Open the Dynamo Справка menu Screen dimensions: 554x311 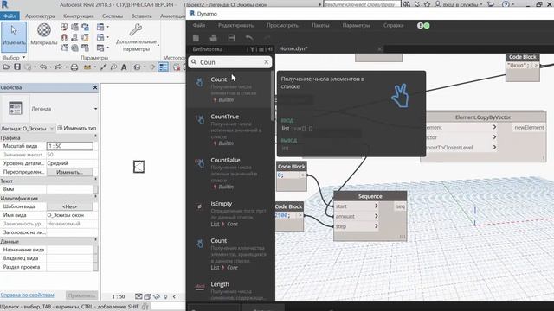(393, 25)
